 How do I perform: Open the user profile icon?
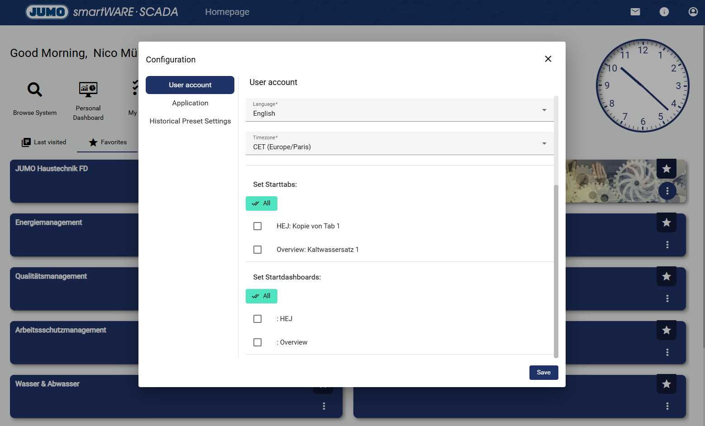(693, 12)
